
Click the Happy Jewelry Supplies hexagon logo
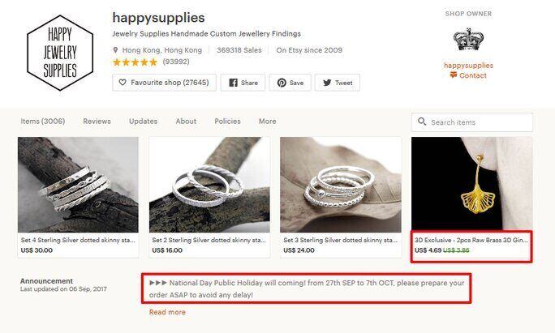point(60,53)
